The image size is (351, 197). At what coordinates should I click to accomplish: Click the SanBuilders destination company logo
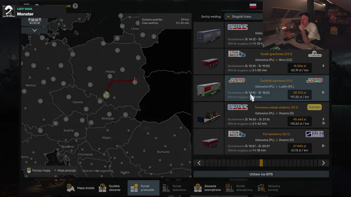315,54
